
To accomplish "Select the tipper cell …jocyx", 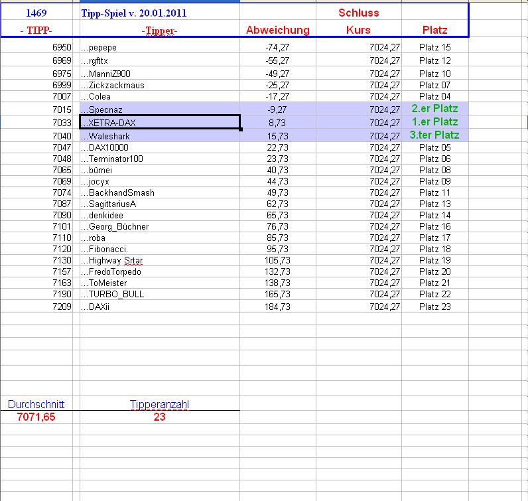I will [160, 181].
